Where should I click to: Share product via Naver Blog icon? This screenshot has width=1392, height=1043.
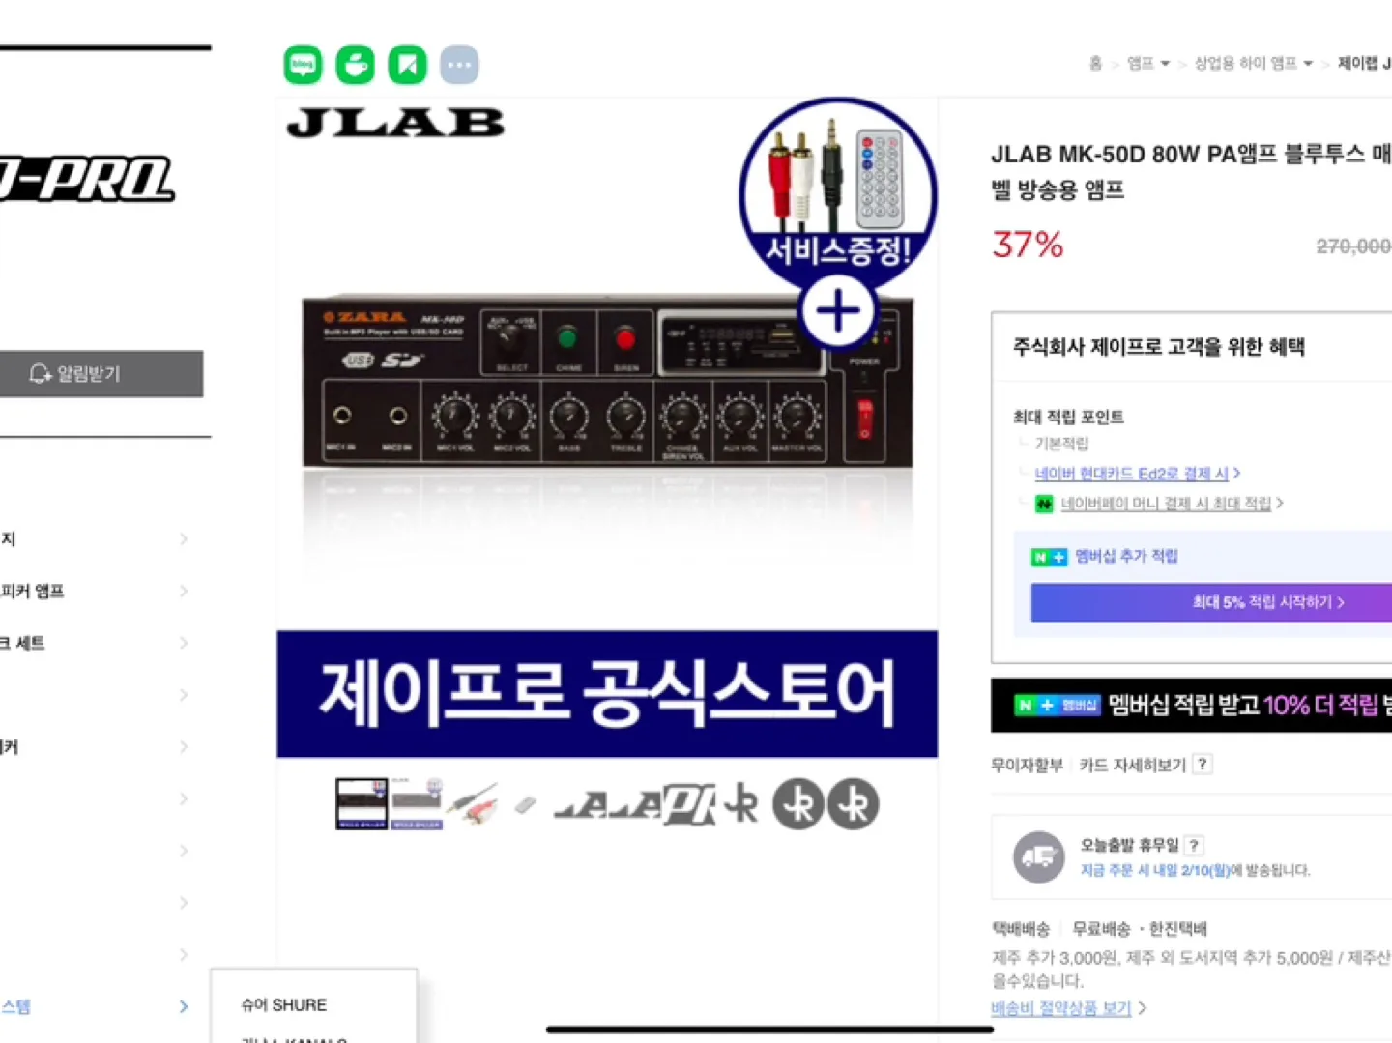point(303,65)
